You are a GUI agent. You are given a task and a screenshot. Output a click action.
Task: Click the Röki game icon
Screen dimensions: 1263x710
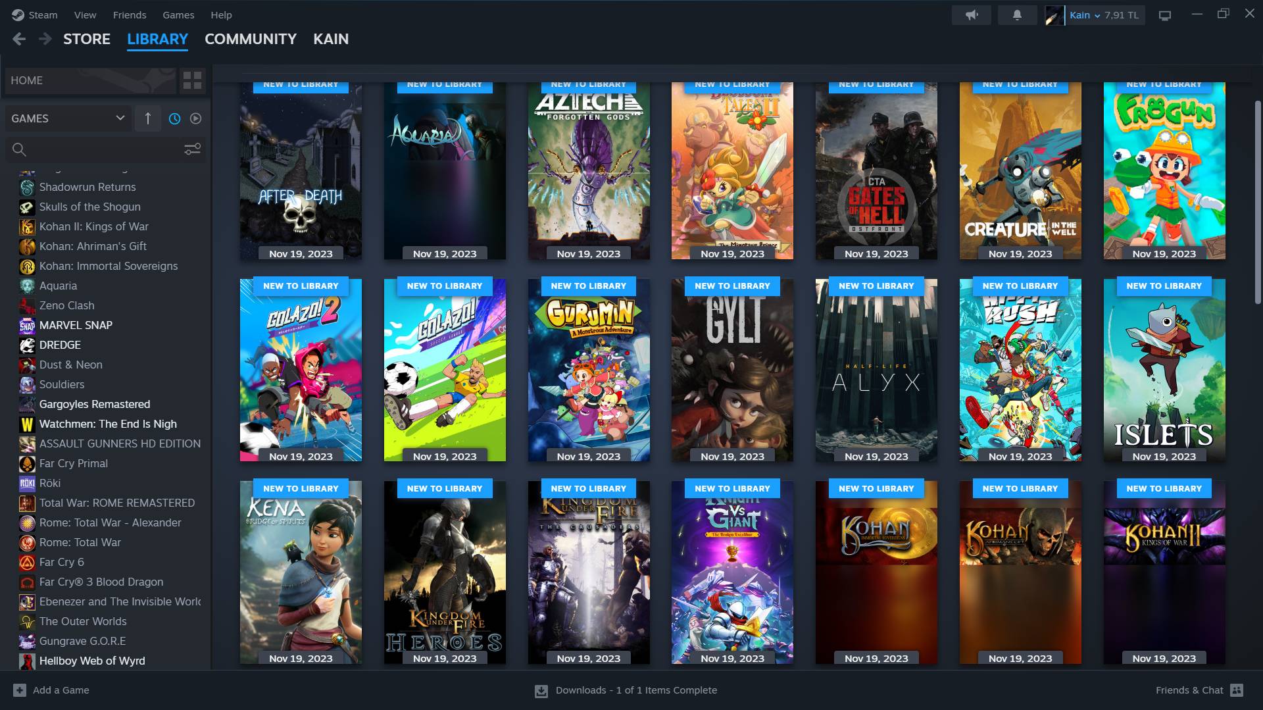27,483
